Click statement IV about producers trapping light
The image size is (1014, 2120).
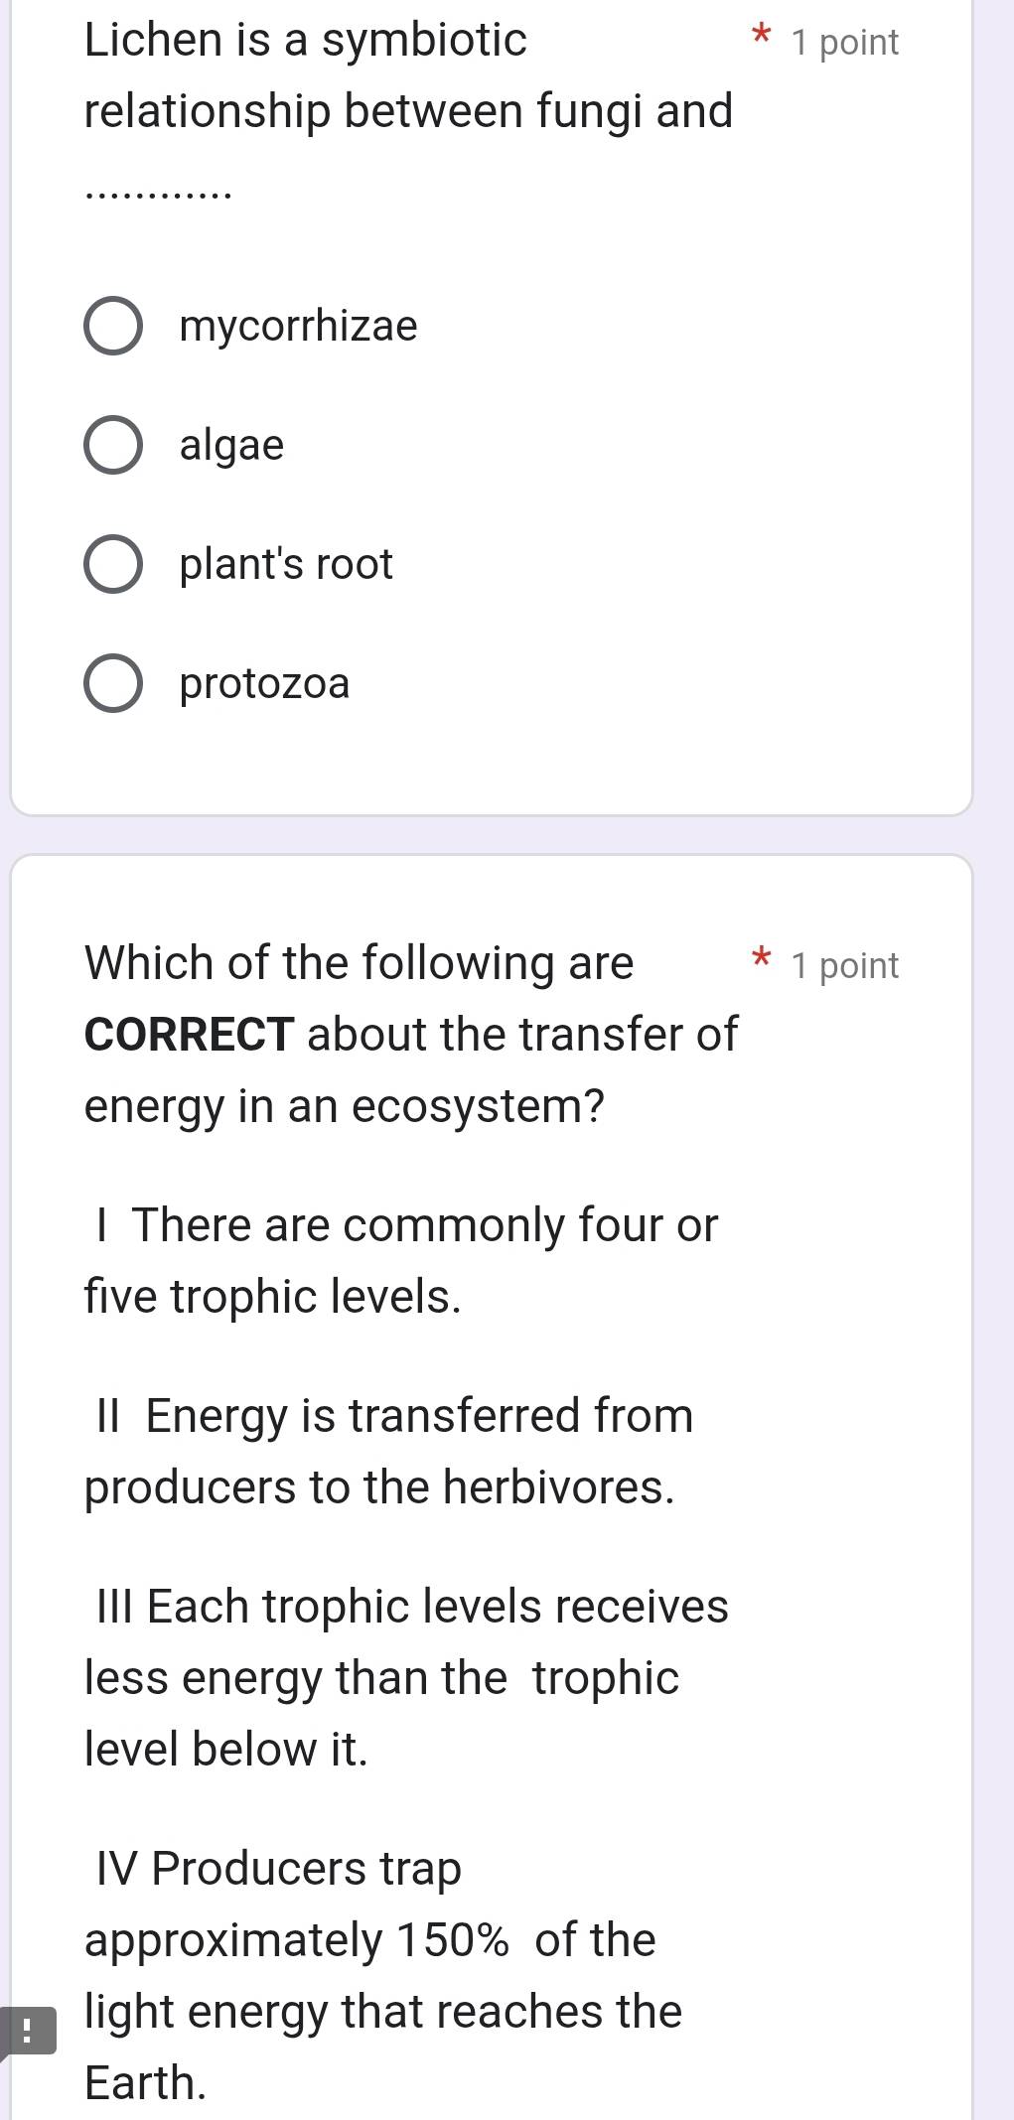tap(383, 1975)
